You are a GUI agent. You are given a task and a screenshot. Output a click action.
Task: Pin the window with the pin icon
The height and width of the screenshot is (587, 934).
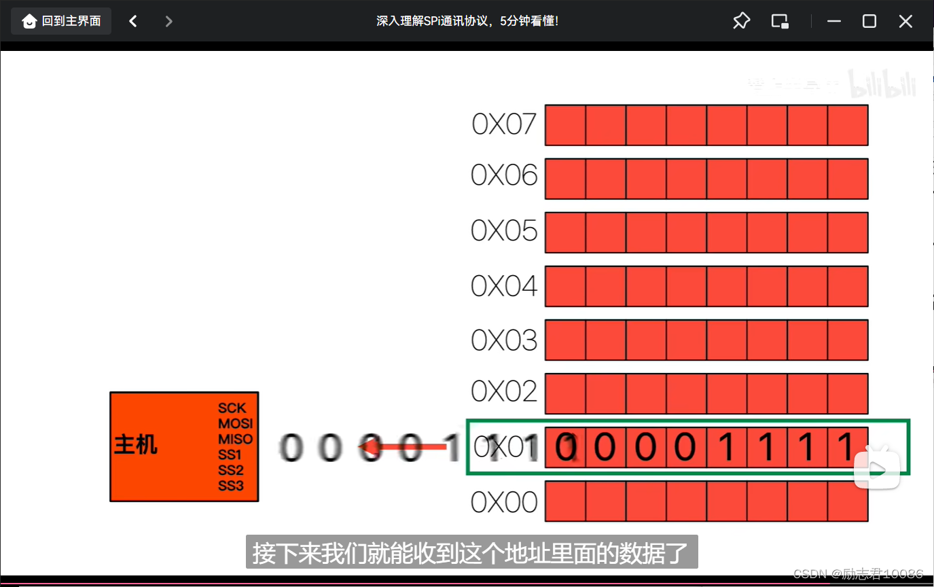[x=741, y=21]
